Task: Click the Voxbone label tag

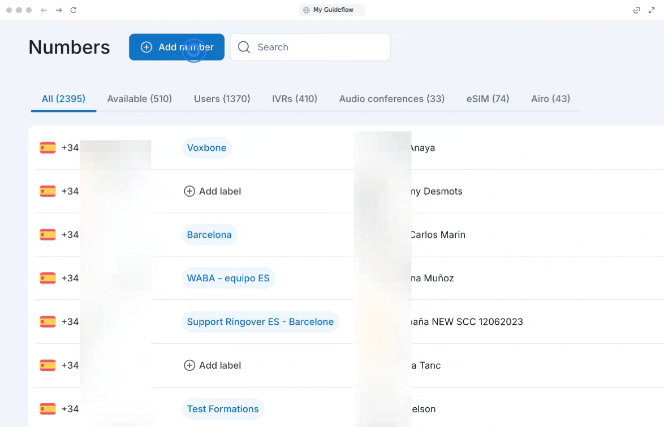Action: click(x=206, y=148)
